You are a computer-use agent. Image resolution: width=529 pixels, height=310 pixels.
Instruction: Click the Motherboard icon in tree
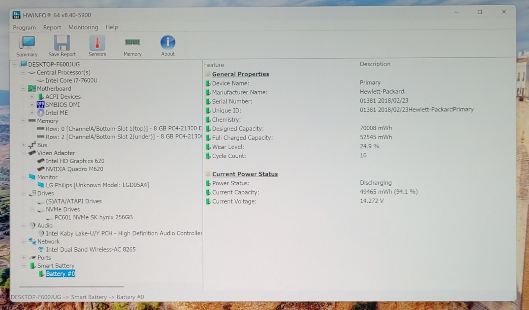pos(32,88)
